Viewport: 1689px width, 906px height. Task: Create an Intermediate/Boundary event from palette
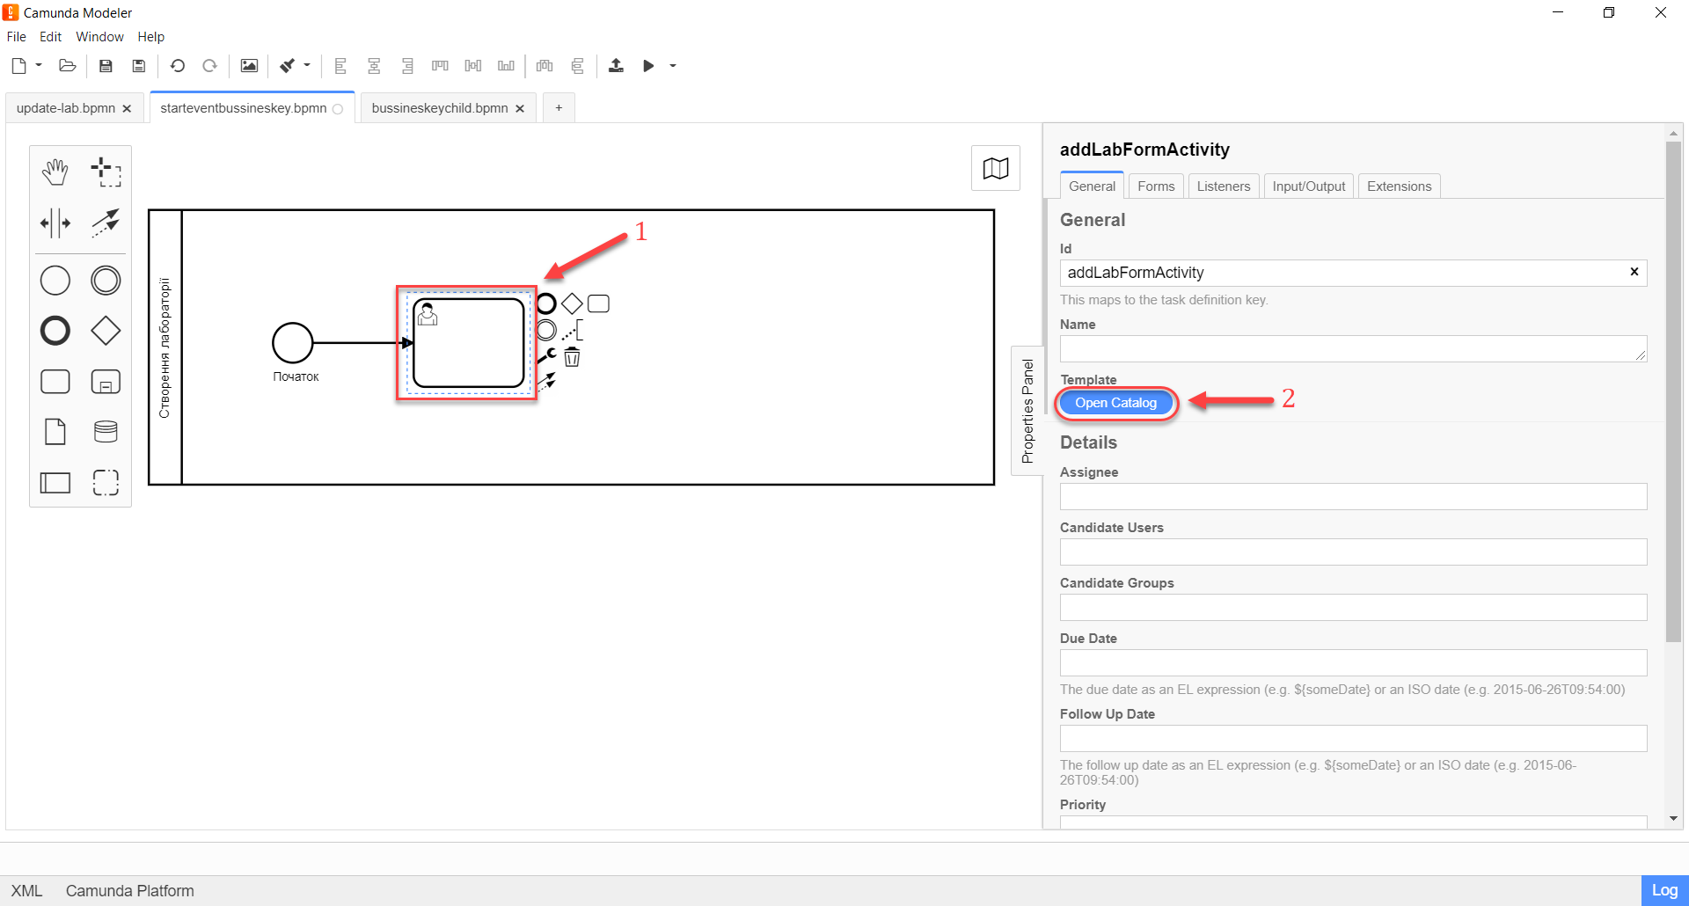point(106,281)
